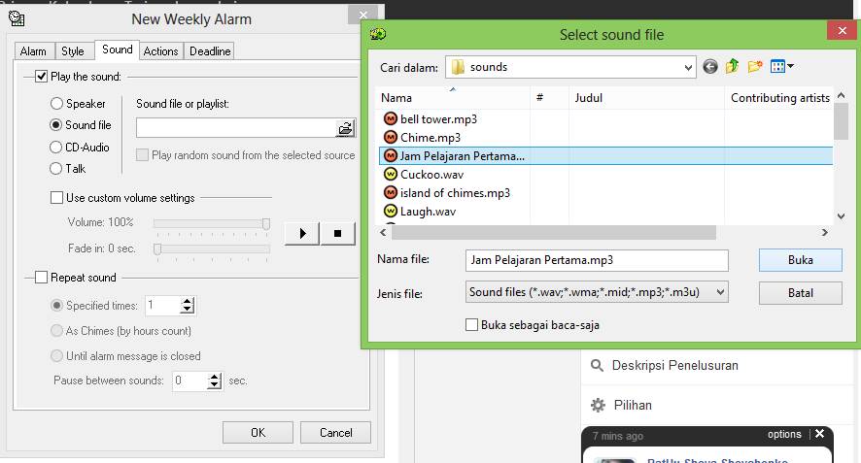Open the Jenis file sound files dropdown
The image size is (861, 463).
(x=720, y=292)
